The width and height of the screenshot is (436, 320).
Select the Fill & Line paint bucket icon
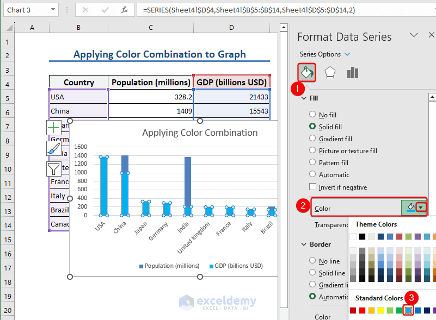coord(308,72)
